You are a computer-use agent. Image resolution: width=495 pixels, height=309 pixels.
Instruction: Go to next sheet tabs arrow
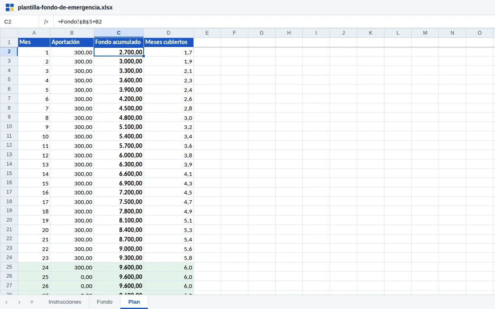click(x=19, y=302)
